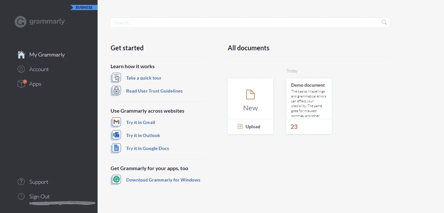Select the Account profile icon

pyautogui.click(x=21, y=69)
